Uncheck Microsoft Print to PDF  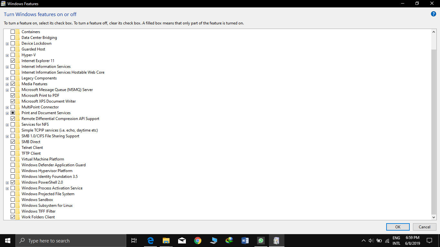coord(13,96)
